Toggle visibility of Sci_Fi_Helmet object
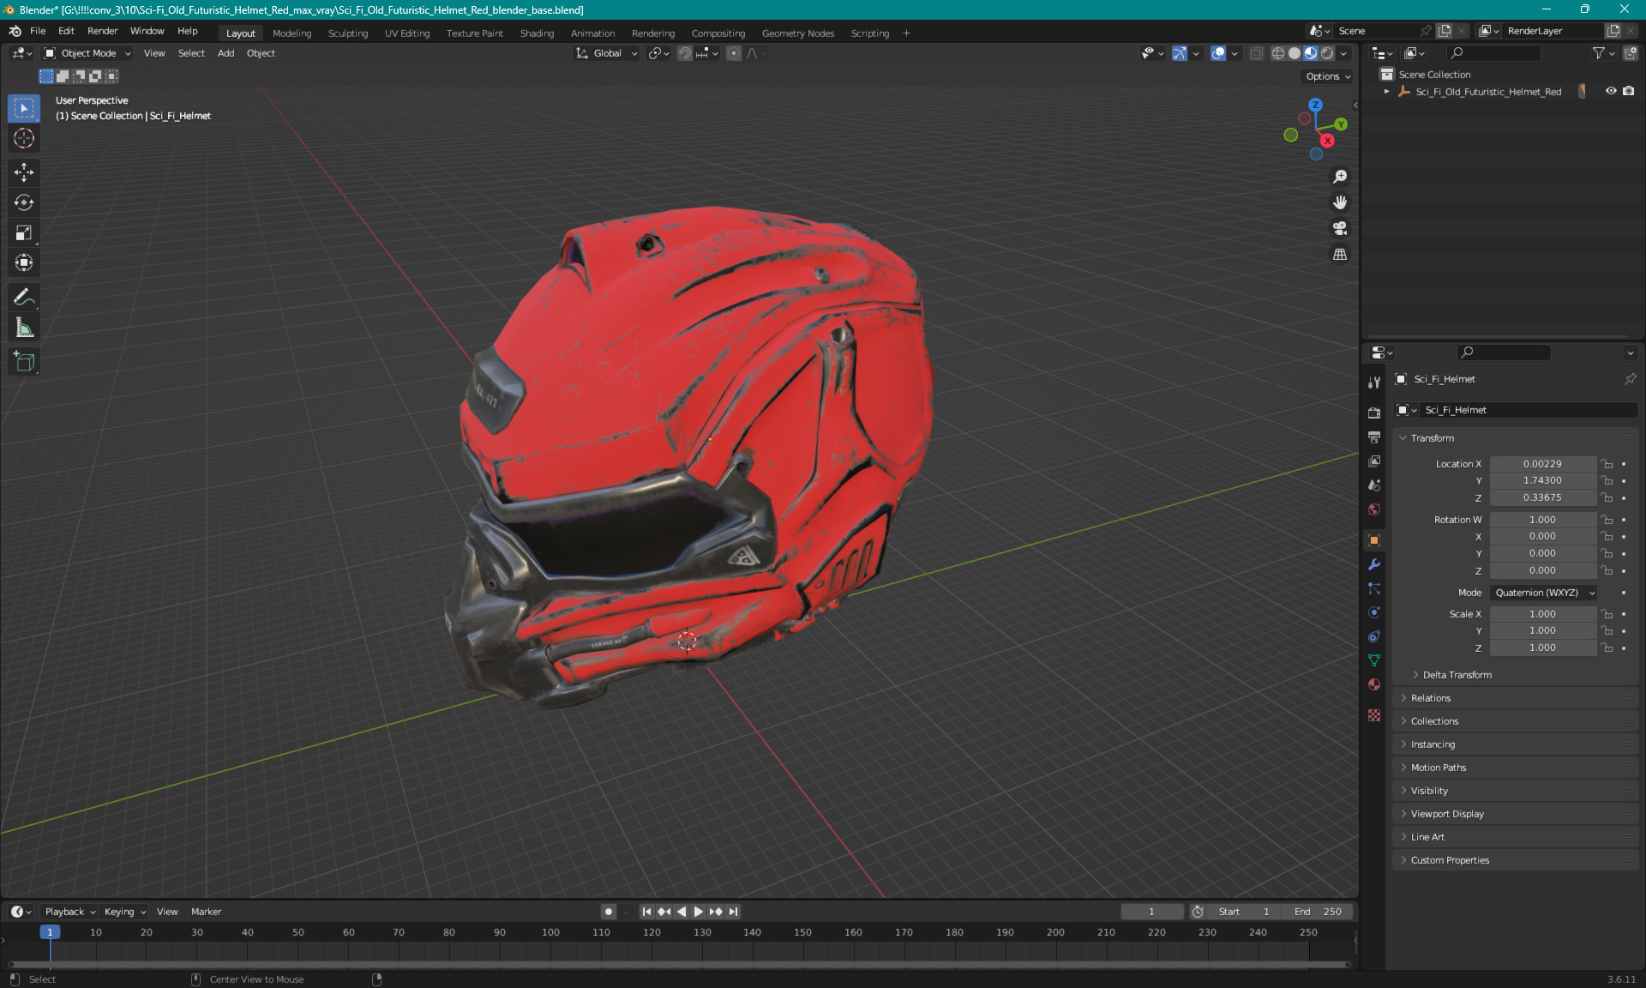Image resolution: width=1646 pixels, height=988 pixels. tap(1611, 91)
